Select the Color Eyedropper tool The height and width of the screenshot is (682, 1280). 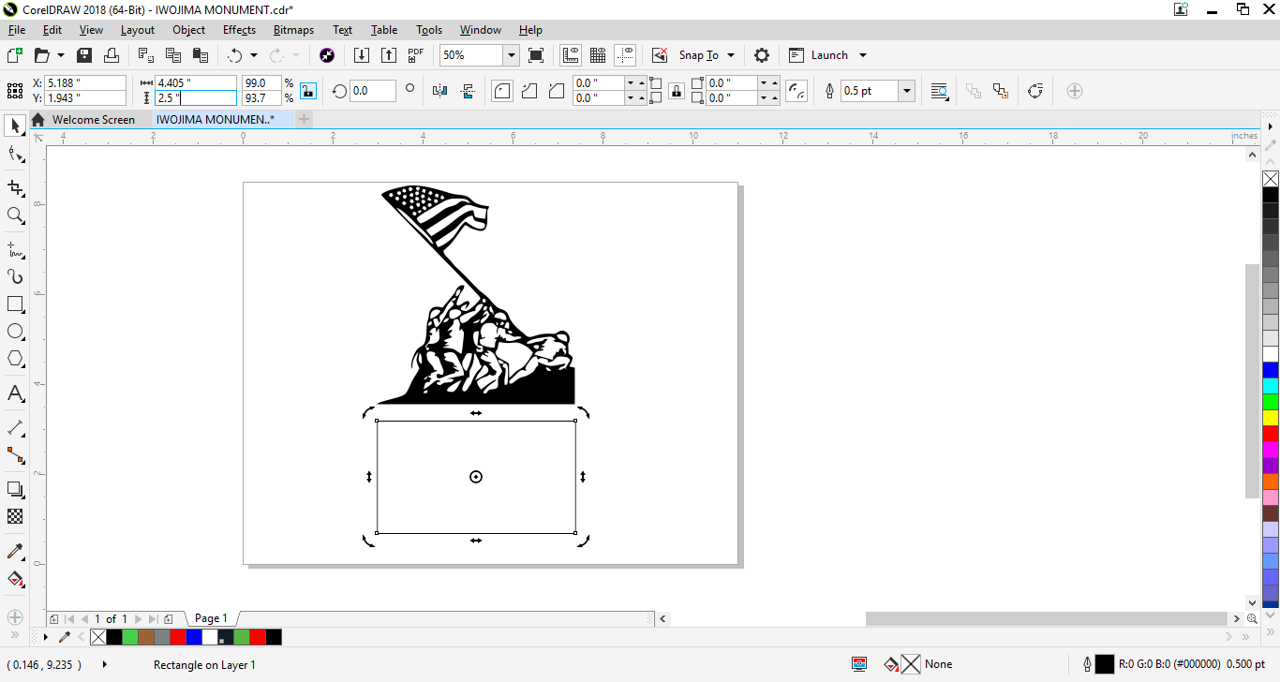point(15,551)
